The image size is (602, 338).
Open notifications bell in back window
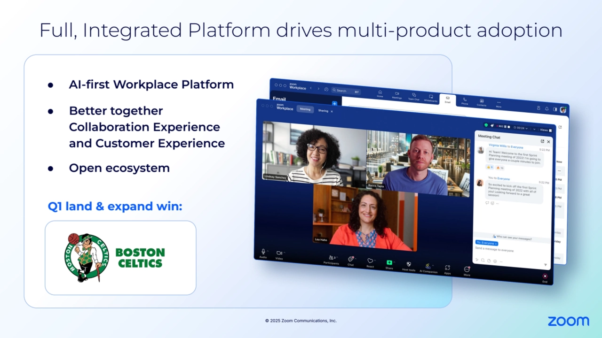(x=547, y=109)
